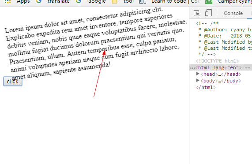Expand the body element node
Viewport: 252px width, 164px height.
pos(198,80)
